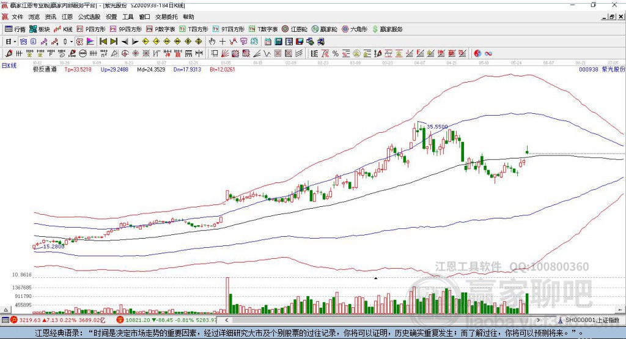
Task: Click the yin-yang red blue icon
Action: [x=477, y=54]
